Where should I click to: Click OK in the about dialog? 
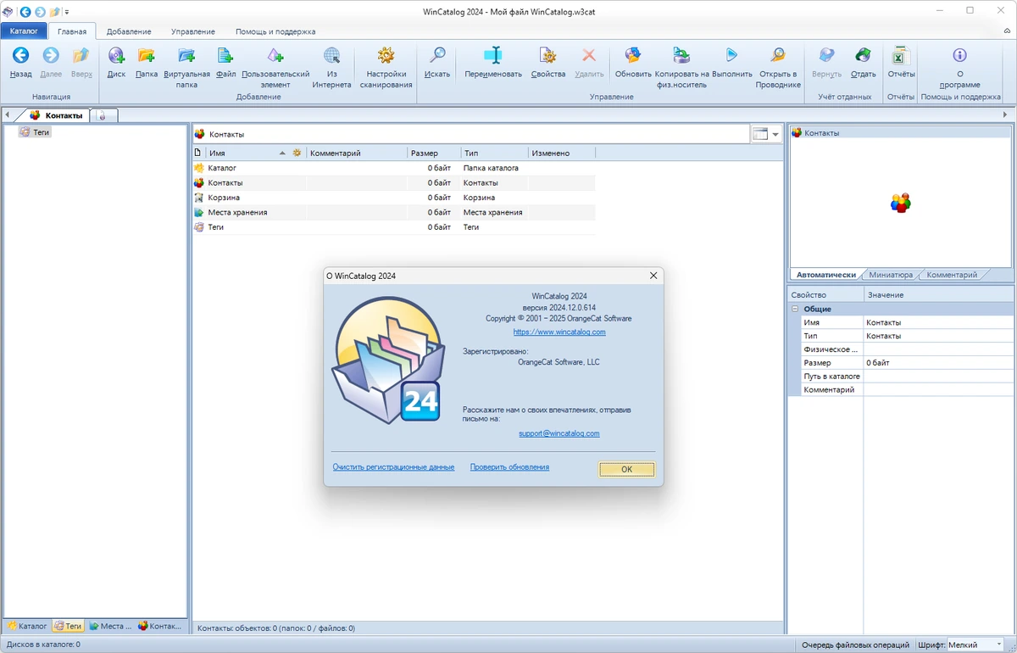click(x=626, y=469)
